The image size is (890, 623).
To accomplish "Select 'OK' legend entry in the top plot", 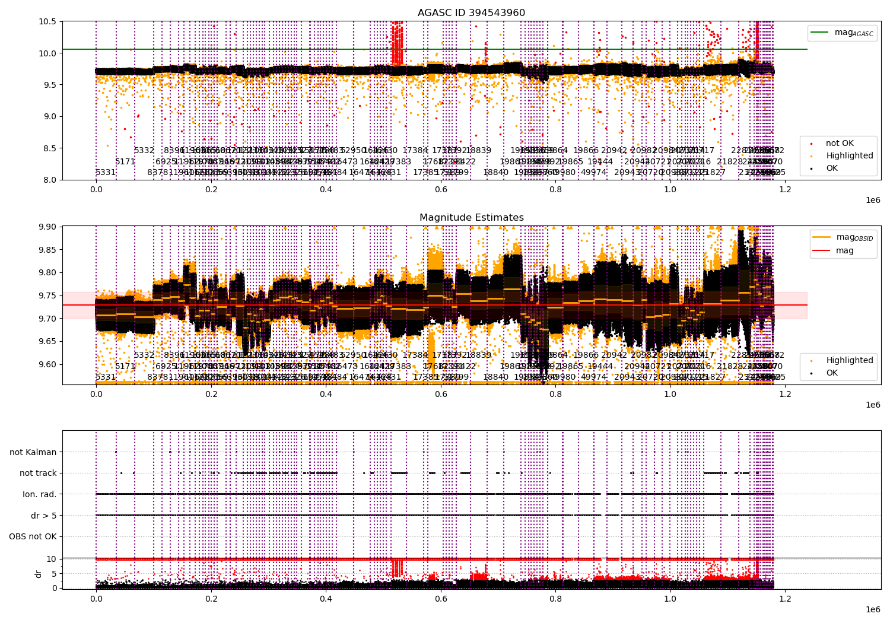I will pos(832,168).
